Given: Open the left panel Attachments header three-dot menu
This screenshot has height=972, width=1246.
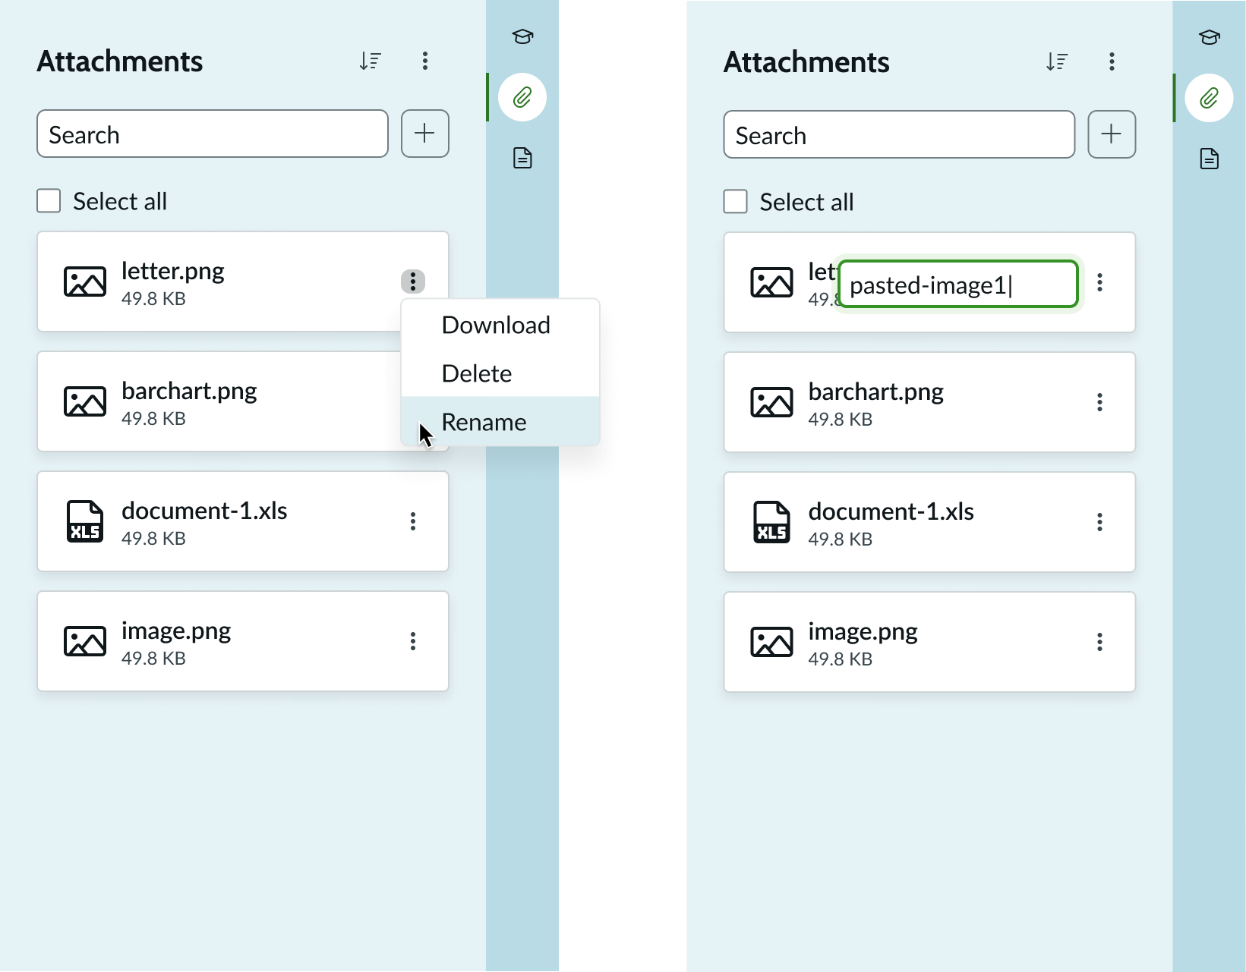Looking at the screenshot, I should (x=425, y=61).
